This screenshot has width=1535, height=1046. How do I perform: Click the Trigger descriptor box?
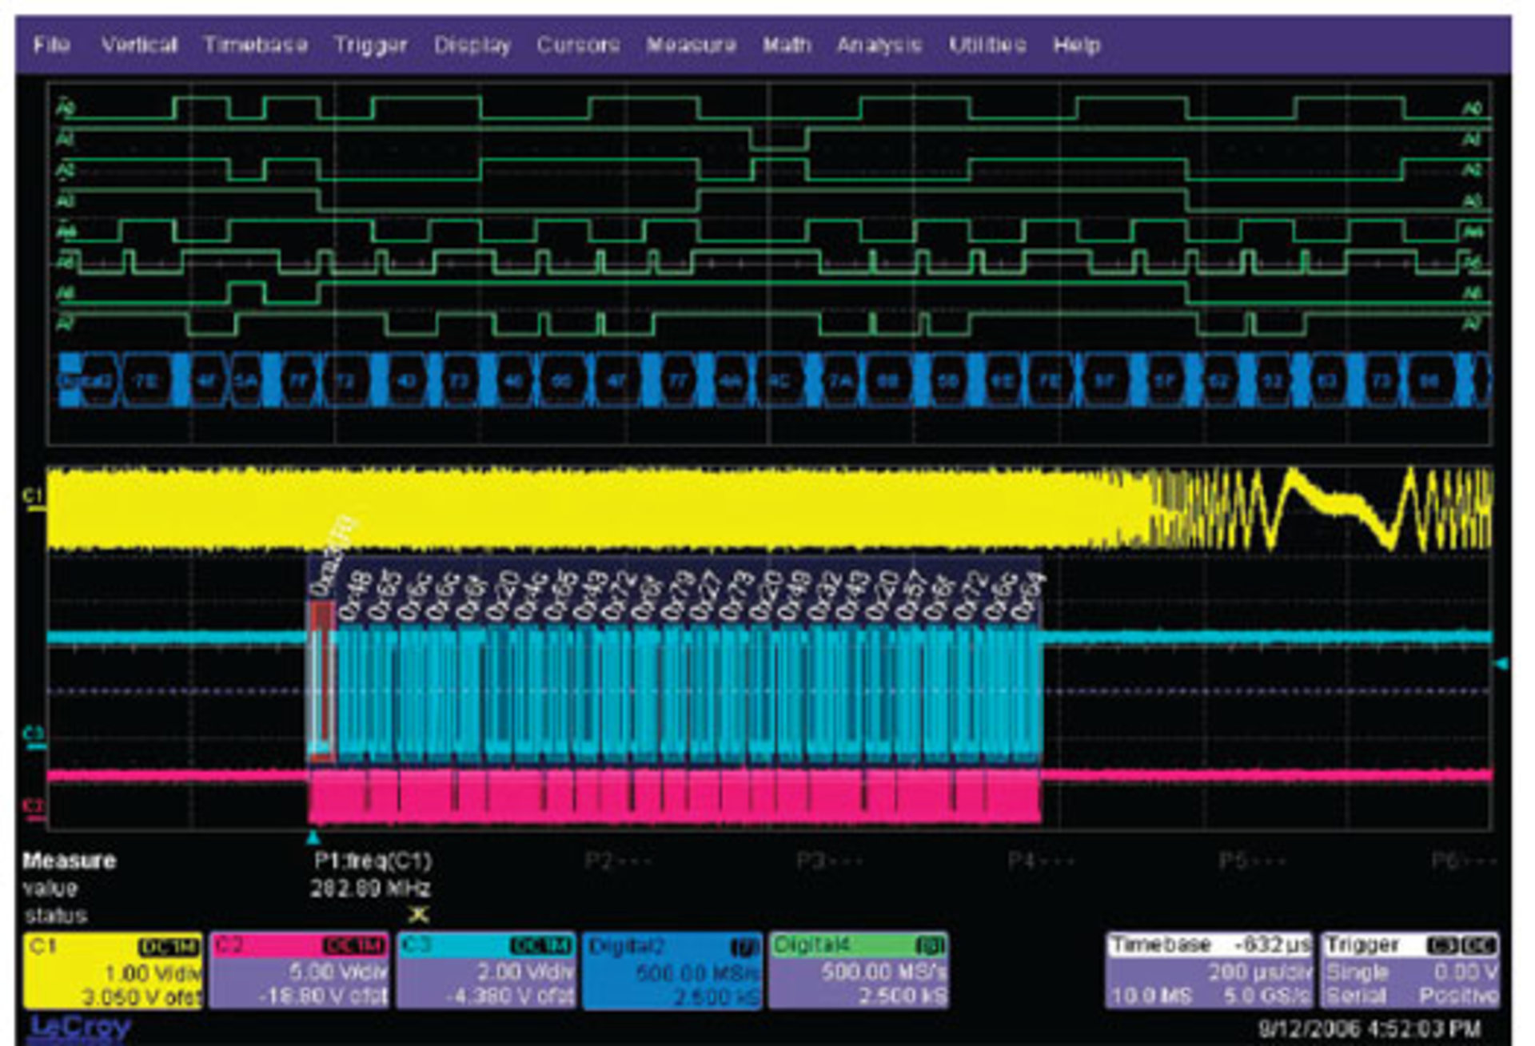1410,970
